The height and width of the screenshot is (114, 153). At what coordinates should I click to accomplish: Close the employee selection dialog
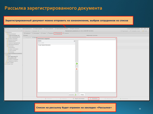(x=116, y=39)
